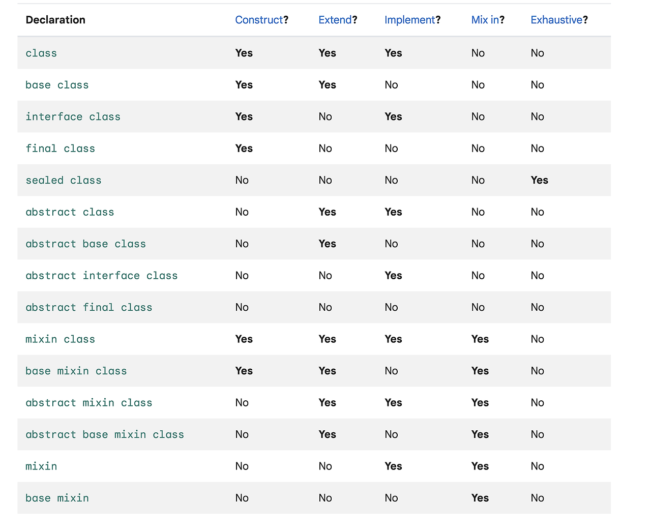Click the 'final class' declaration text
This screenshot has height=531, width=651.
coord(61,149)
